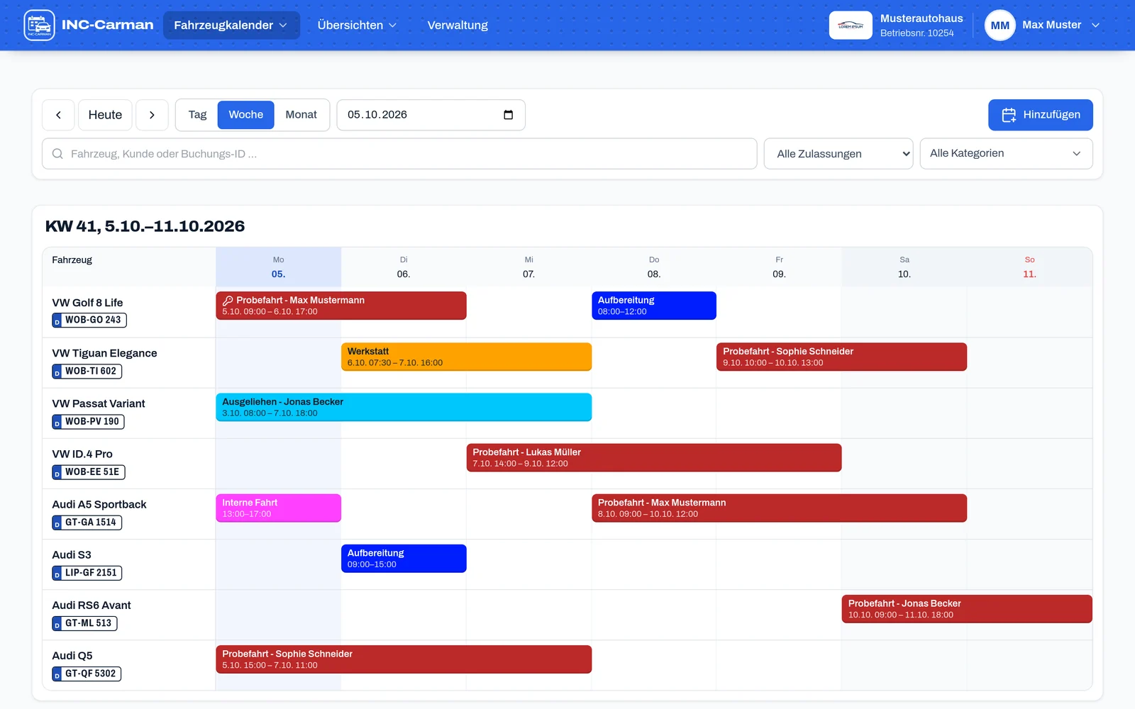The image size is (1135, 709).
Task: Open the Probefahrt Jonas Becker booking
Action: coord(967,609)
